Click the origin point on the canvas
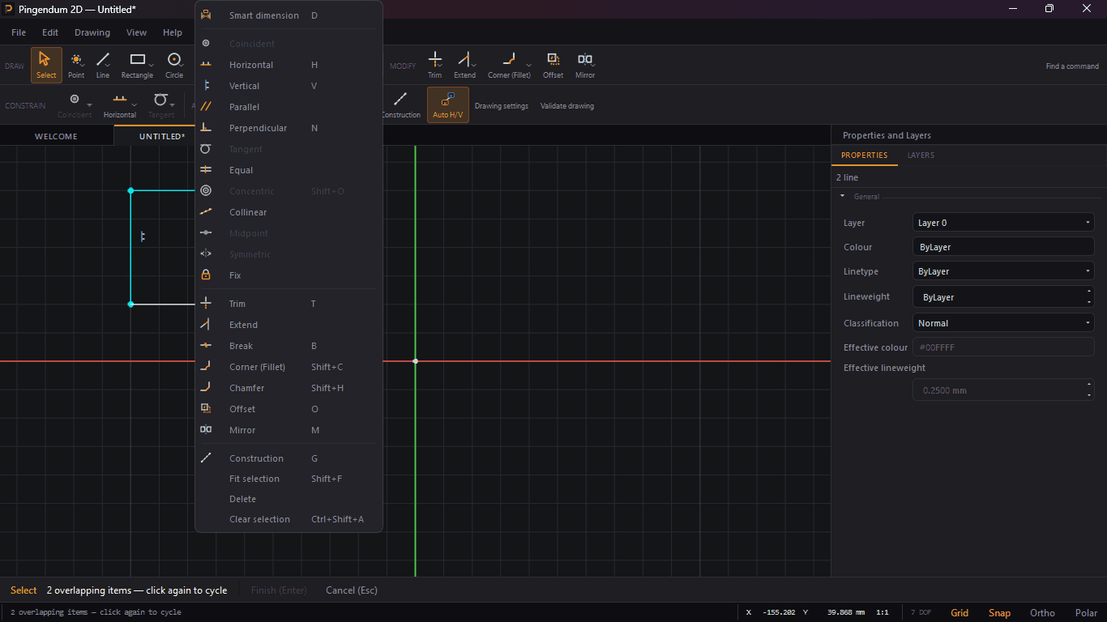 [x=415, y=361]
